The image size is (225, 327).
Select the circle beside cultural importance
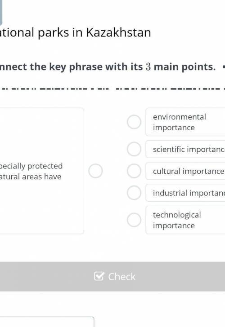(x=134, y=171)
